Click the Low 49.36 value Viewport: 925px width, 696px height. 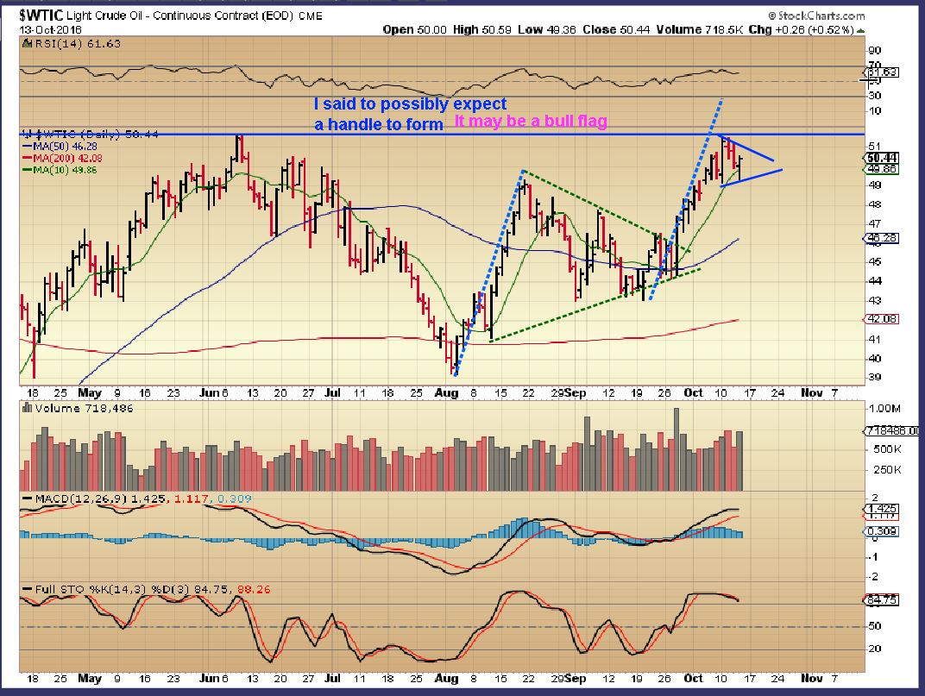click(x=546, y=29)
